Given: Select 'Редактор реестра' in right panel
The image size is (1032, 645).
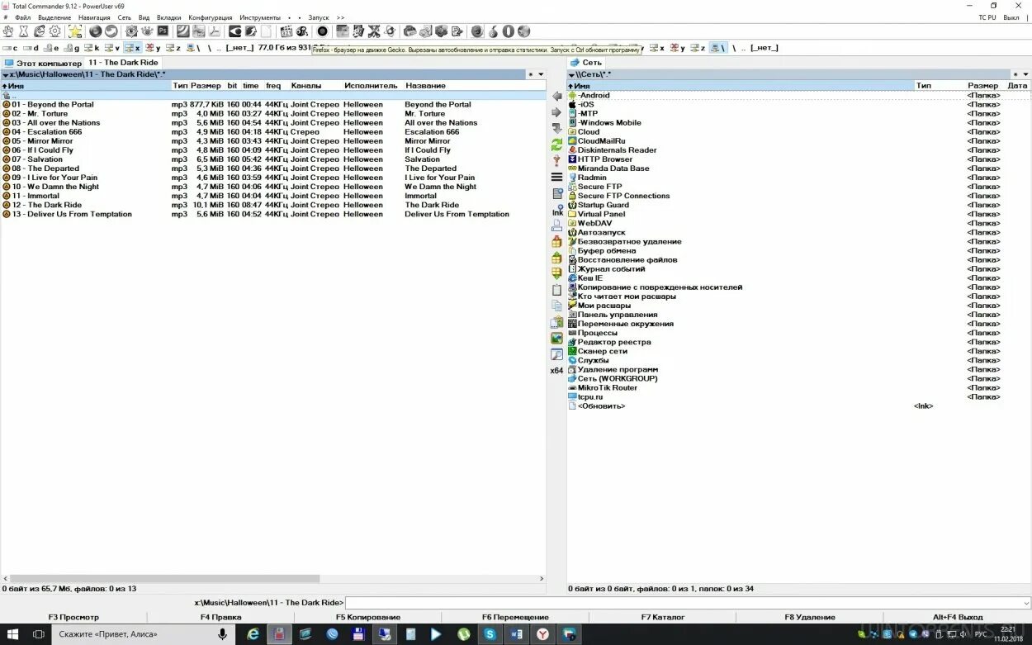Looking at the screenshot, I should click(x=613, y=342).
